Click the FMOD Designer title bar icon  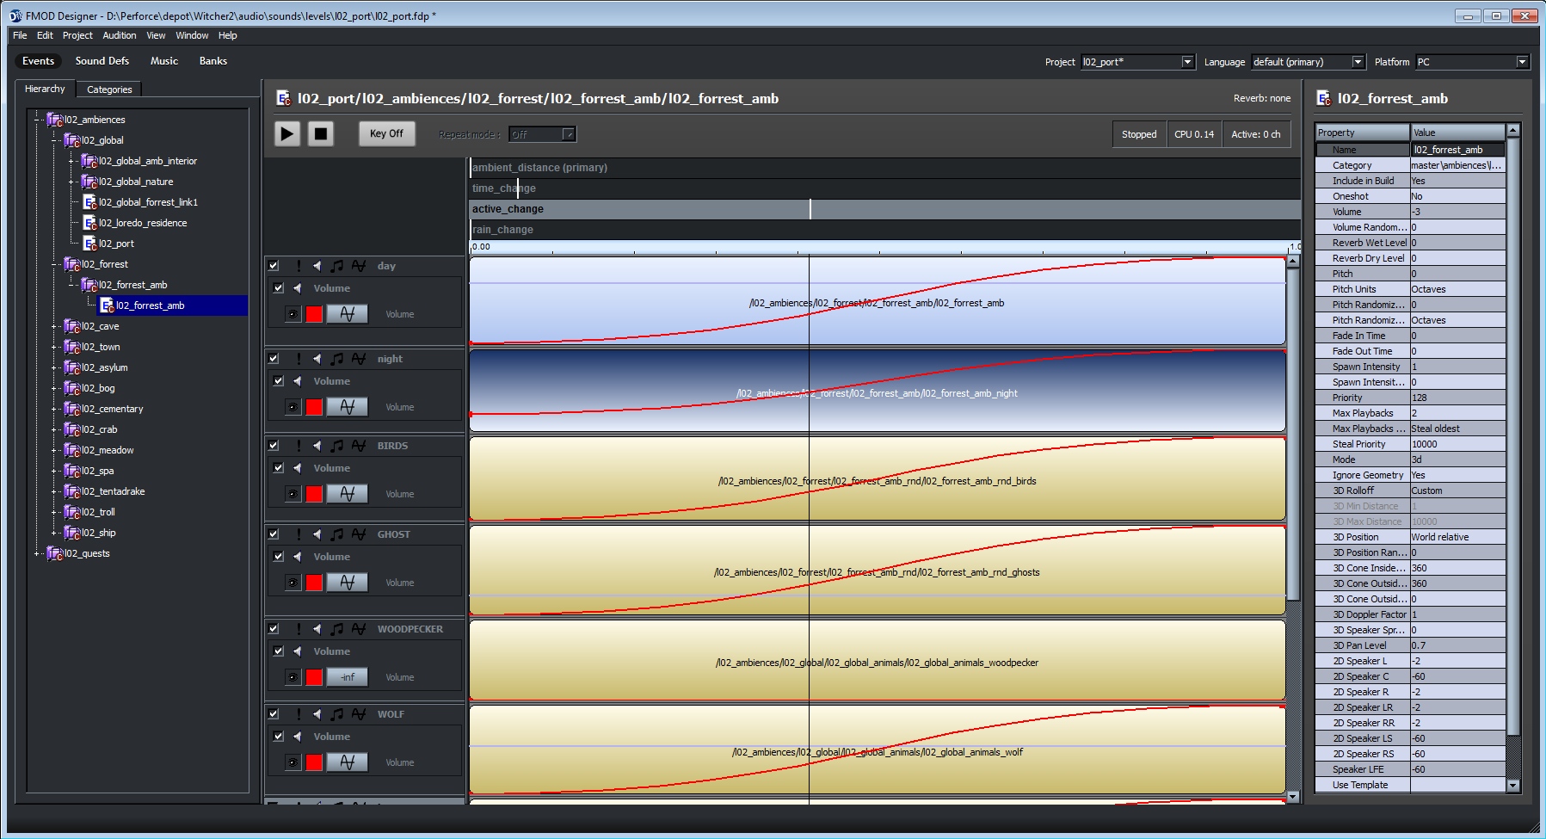(x=15, y=15)
